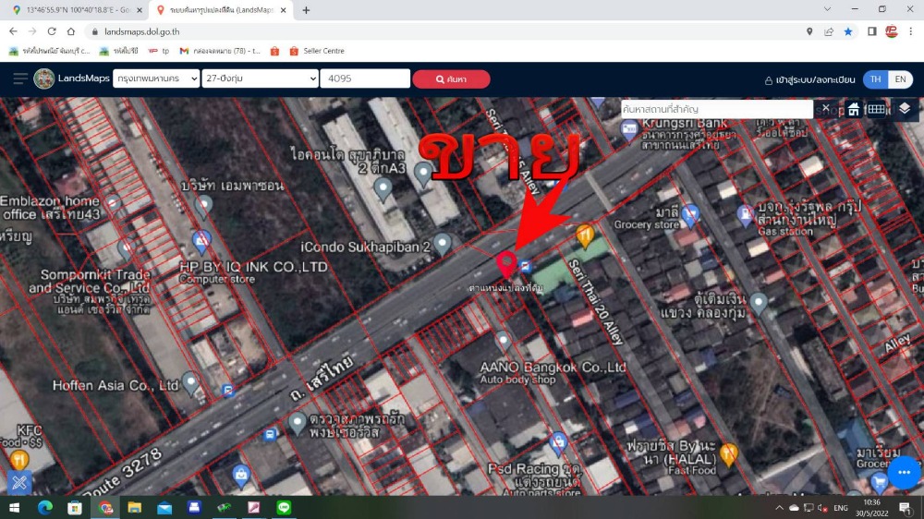Image resolution: width=924 pixels, height=519 pixels.
Task: Click the location permission icon in address bar
Action: click(x=809, y=31)
